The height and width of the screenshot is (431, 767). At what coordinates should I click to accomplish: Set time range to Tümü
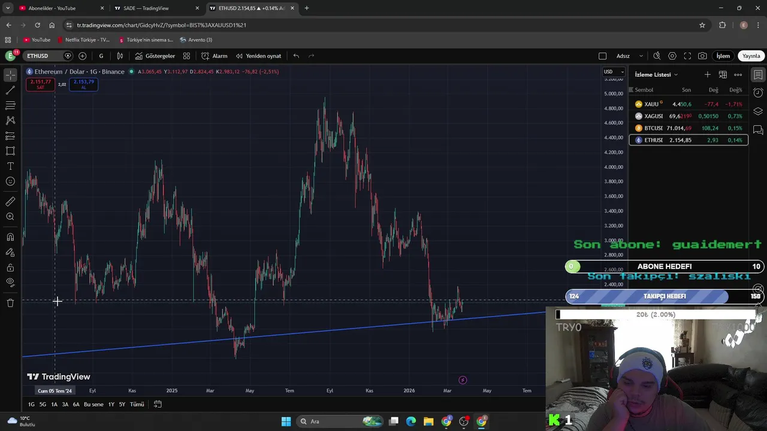(137, 405)
